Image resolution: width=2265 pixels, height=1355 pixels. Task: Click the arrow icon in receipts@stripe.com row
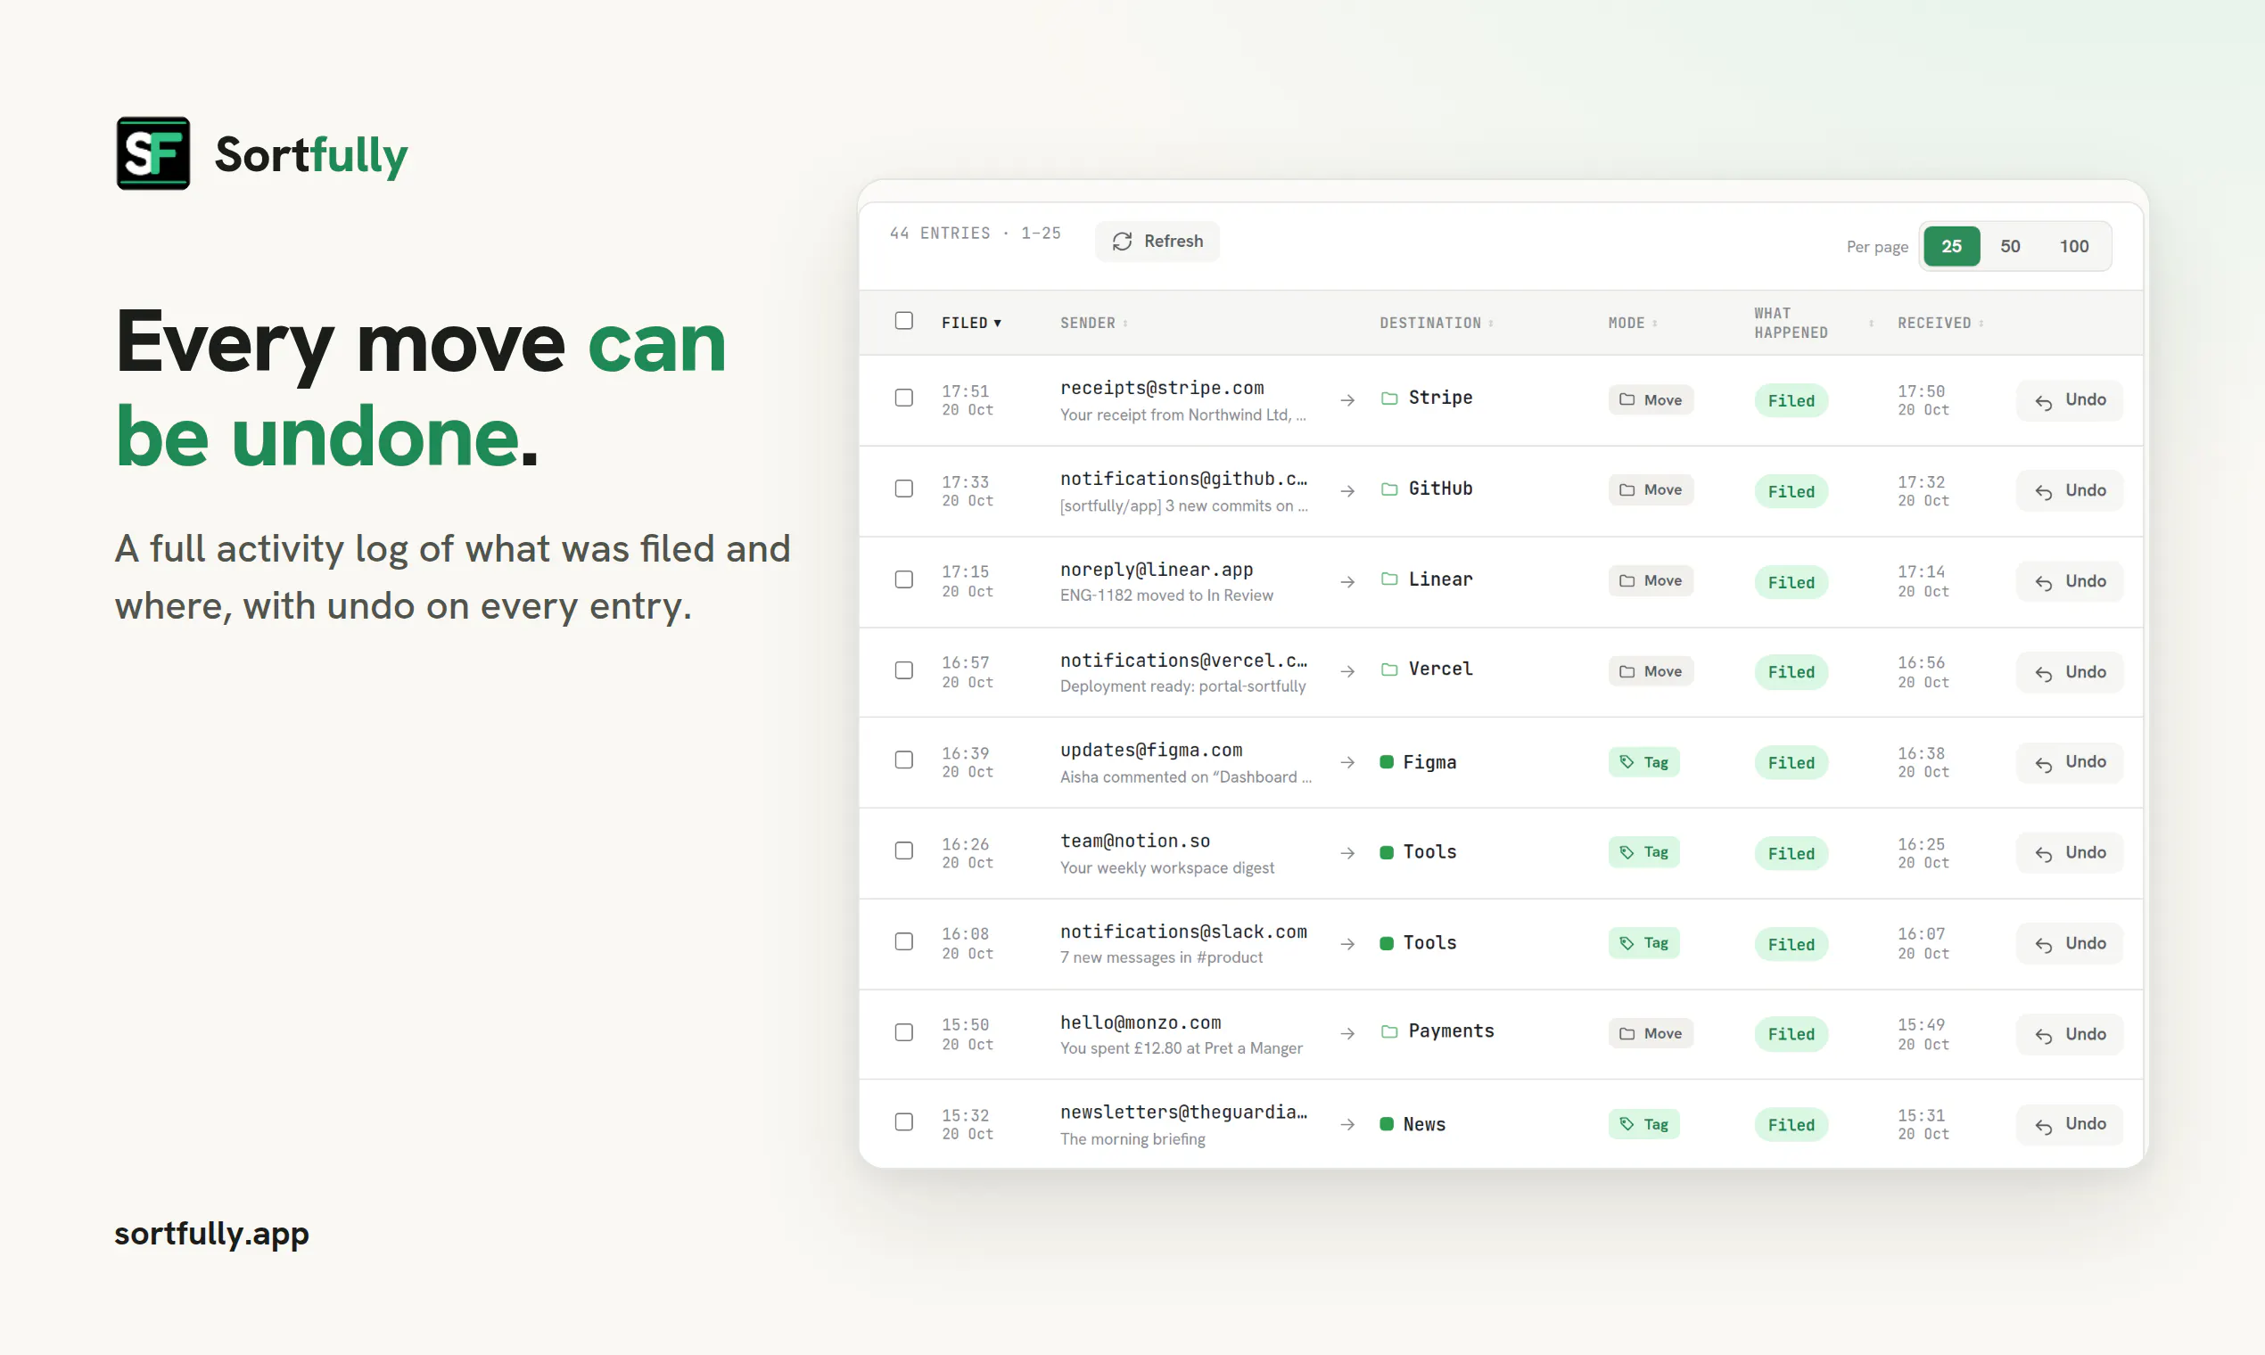coord(1347,400)
